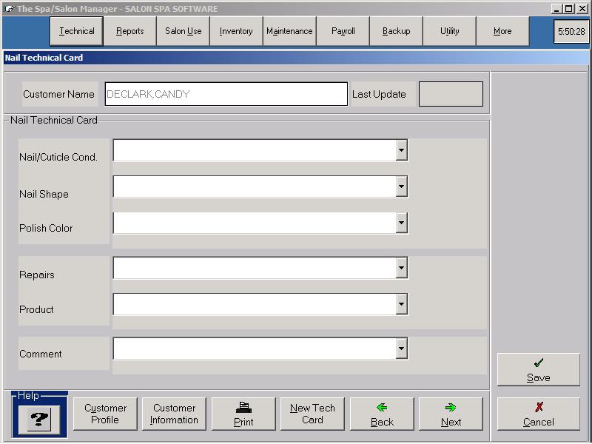Image resolution: width=592 pixels, height=444 pixels.
Task: Click the Backup menu item
Action: coord(396,31)
